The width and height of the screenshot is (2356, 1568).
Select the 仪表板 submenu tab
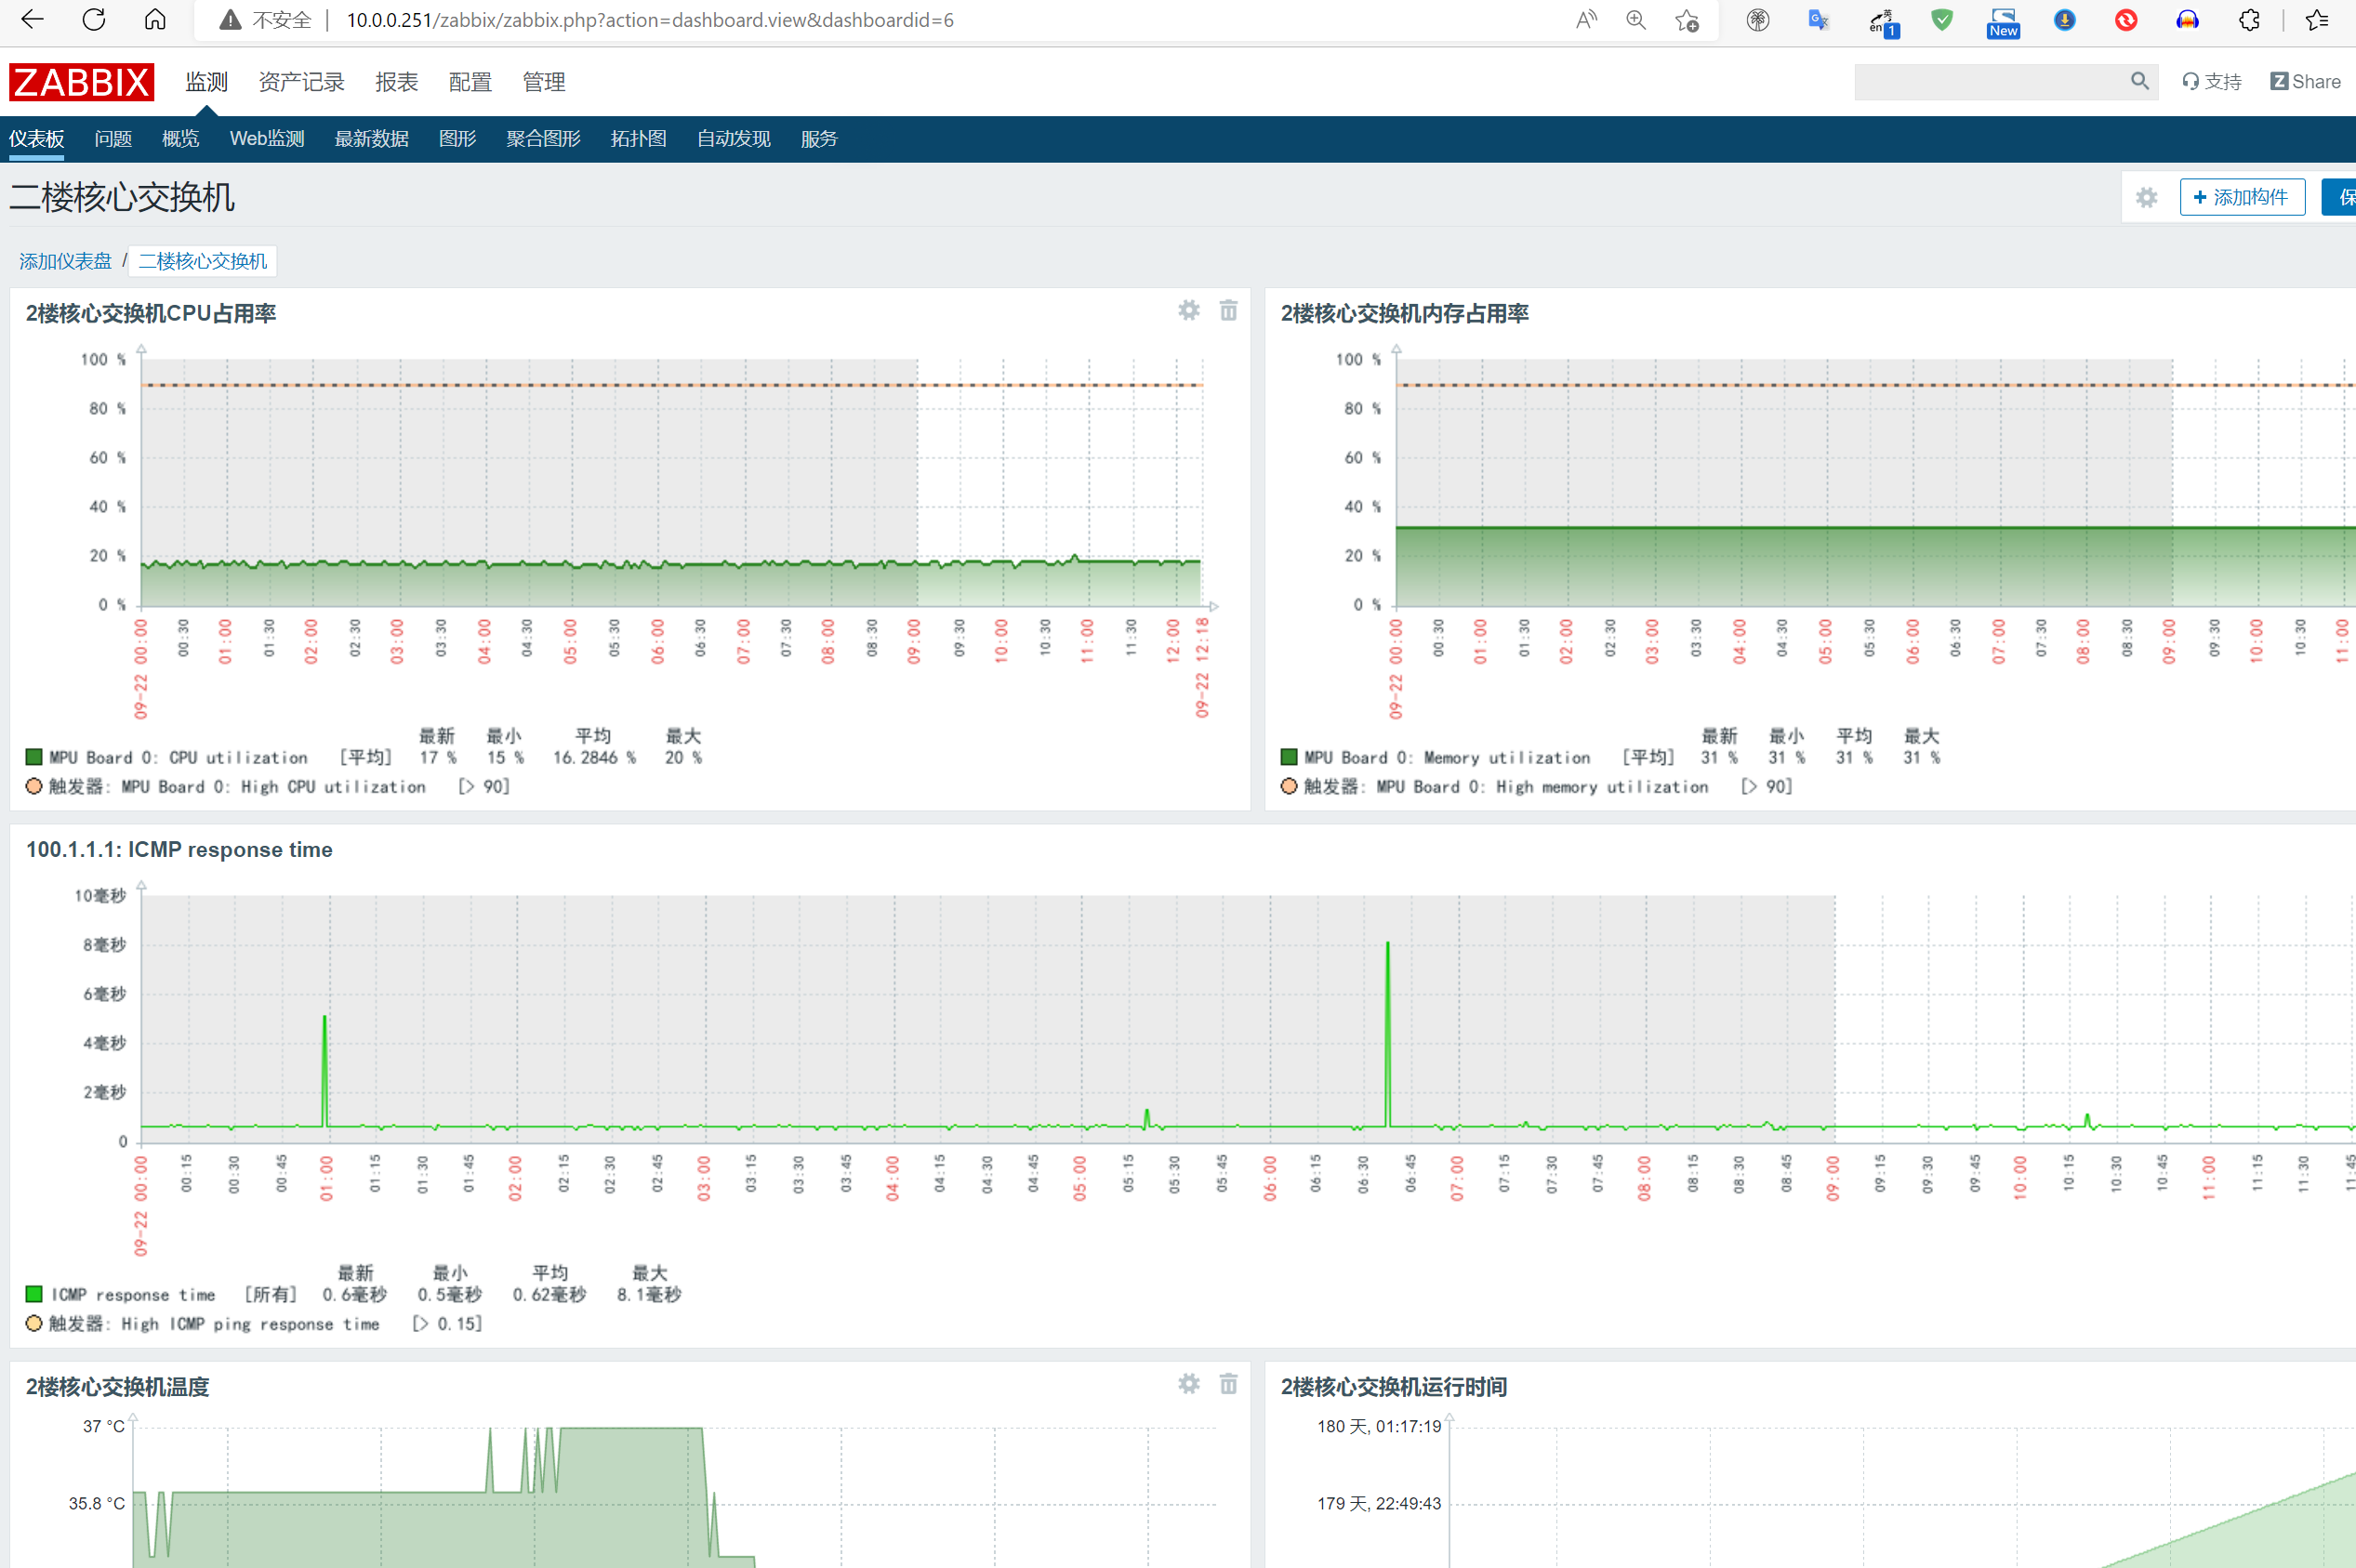click(x=37, y=139)
